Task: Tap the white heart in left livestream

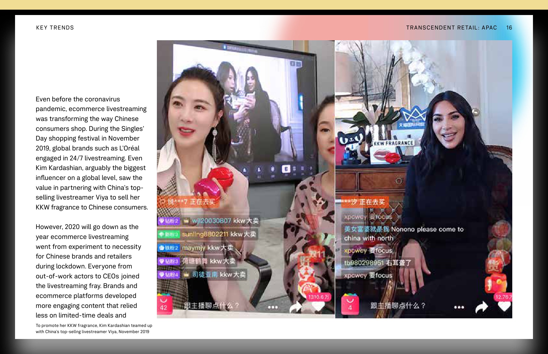Action: pyautogui.click(x=318, y=306)
